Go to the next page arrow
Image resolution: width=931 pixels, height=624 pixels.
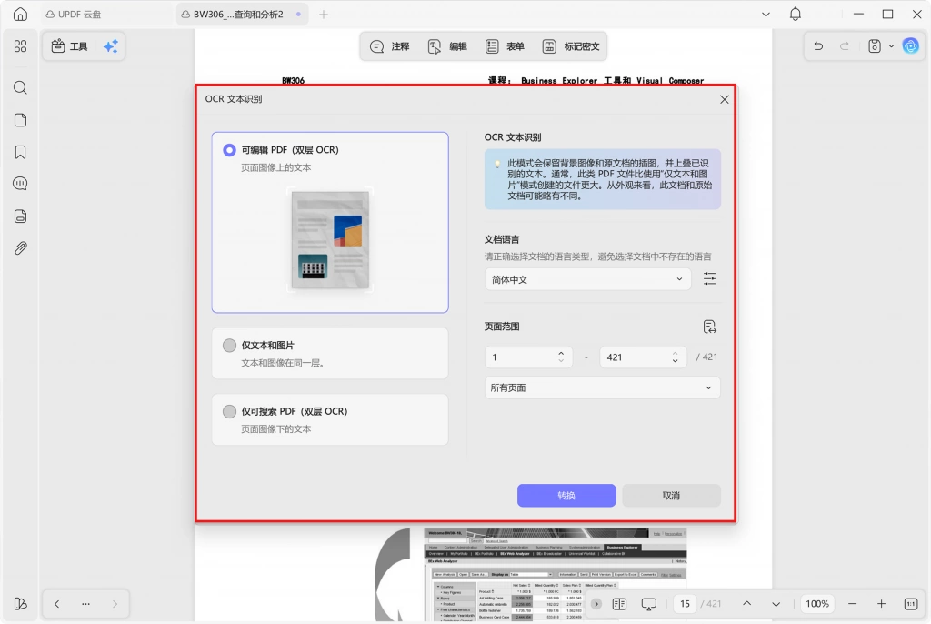point(776,604)
